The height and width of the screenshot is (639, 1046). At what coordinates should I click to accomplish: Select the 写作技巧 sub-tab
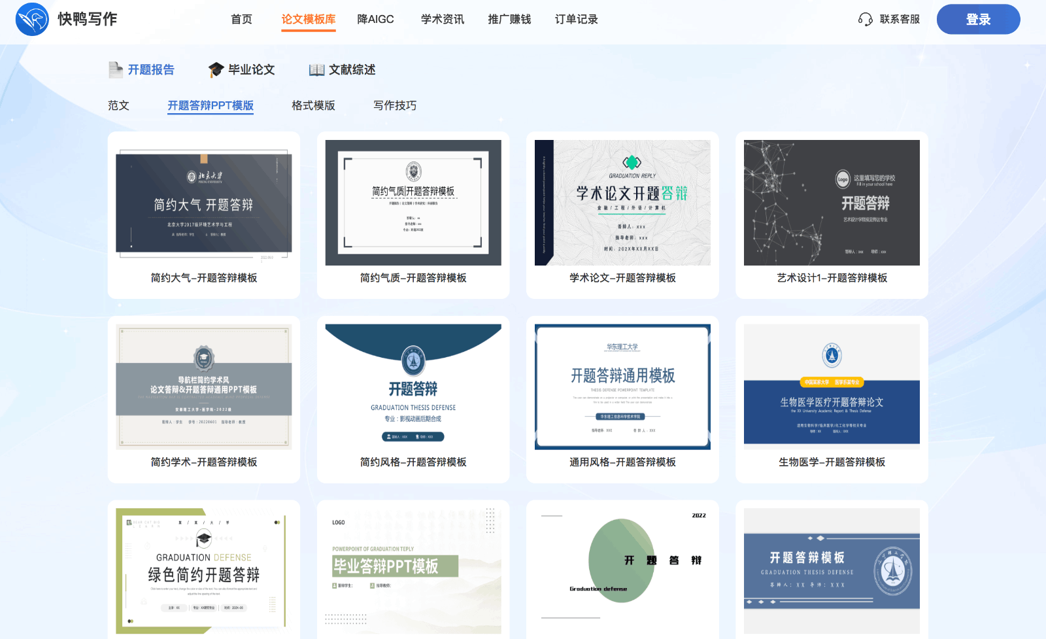click(x=395, y=105)
